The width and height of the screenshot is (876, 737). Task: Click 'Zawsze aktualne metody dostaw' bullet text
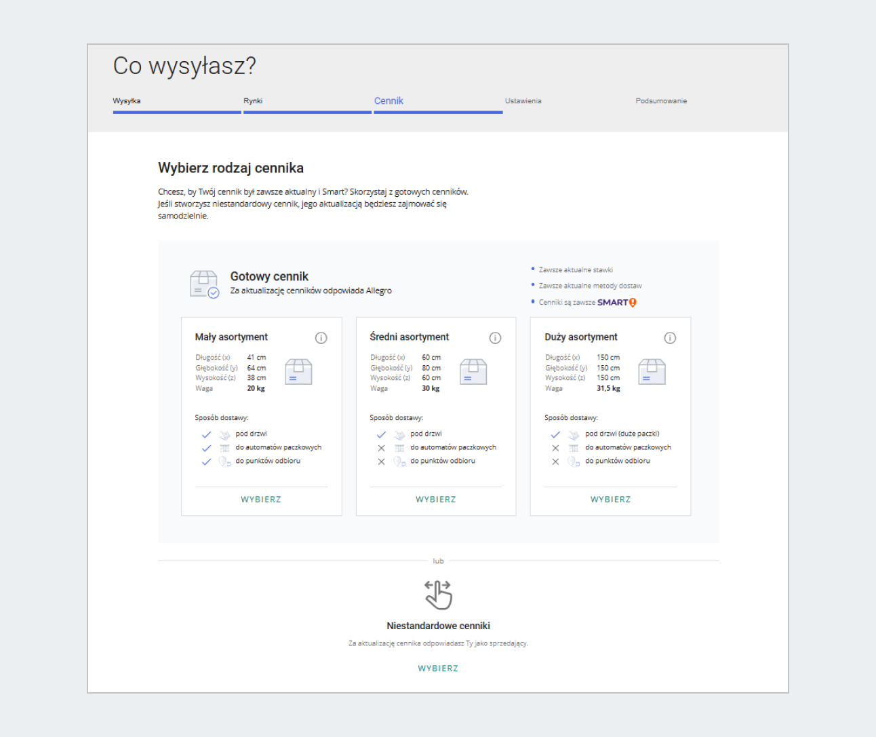pos(591,286)
